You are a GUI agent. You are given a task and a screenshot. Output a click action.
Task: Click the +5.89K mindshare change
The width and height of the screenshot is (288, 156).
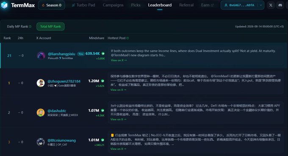pyautogui.click(x=100, y=59)
